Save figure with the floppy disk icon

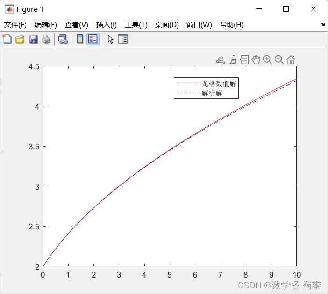[33, 39]
